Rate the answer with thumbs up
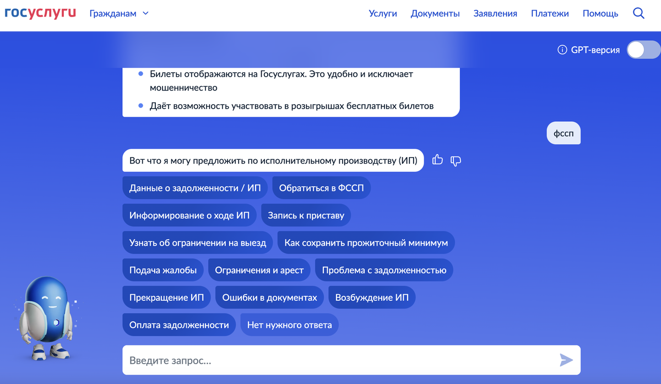Viewport: 661px width, 384px height. (437, 160)
